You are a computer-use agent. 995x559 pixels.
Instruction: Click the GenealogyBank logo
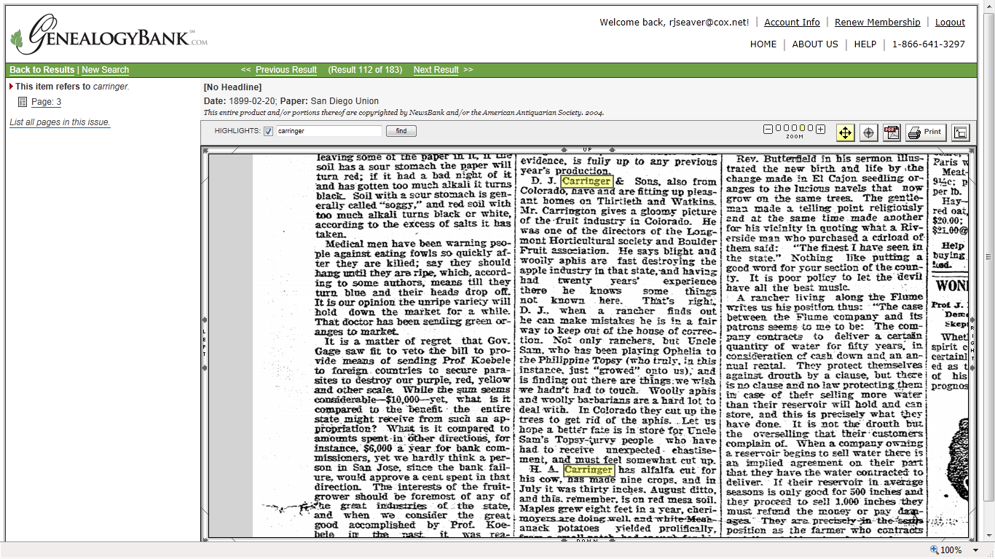pos(109,35)
